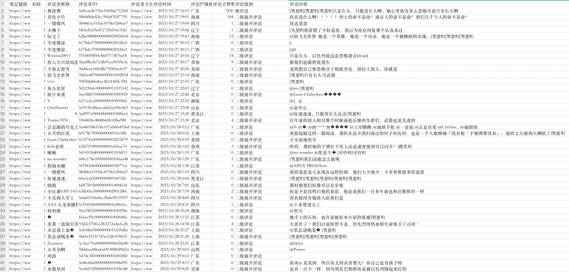This screenshot has width=569, height=272.
Task: Click nickname cell 不如去滑雪
Action: click(62, 69)
